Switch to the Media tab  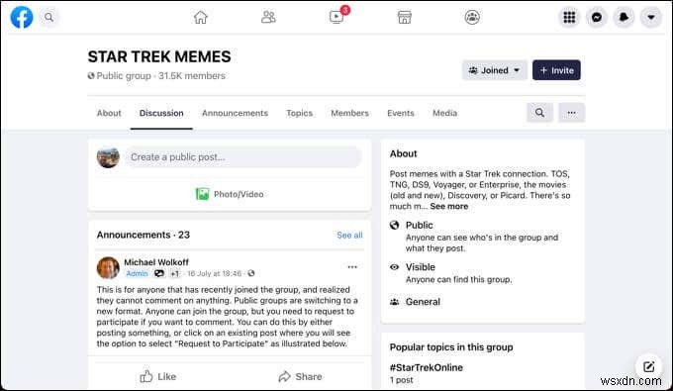[444, 113]
